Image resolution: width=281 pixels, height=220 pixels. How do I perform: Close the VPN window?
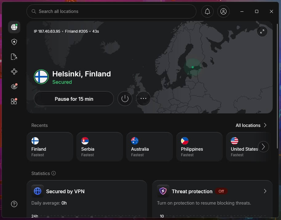pos(271,11)
